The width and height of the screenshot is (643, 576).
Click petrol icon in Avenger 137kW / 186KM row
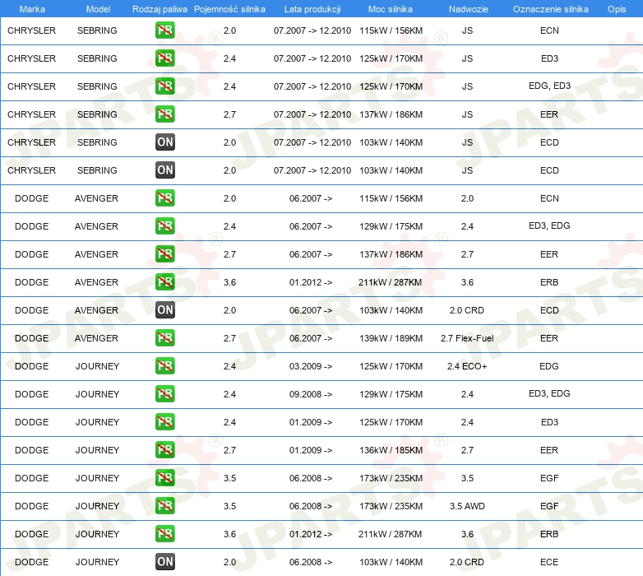pyautogui.click(x=164, y=253)
